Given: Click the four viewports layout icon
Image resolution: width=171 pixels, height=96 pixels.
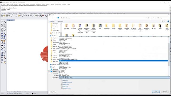Looking at the screenshot, I should (x=41, y=16).
